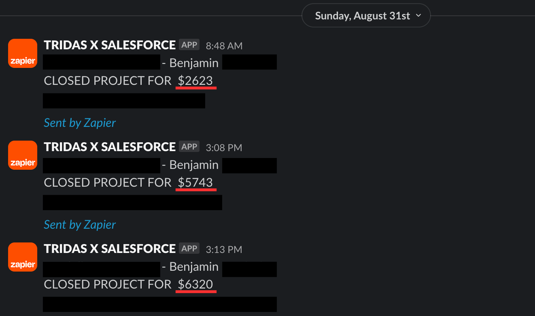535x316 pixels.
Task: Click the chevron arrow beside the date label
Action: 418,15
